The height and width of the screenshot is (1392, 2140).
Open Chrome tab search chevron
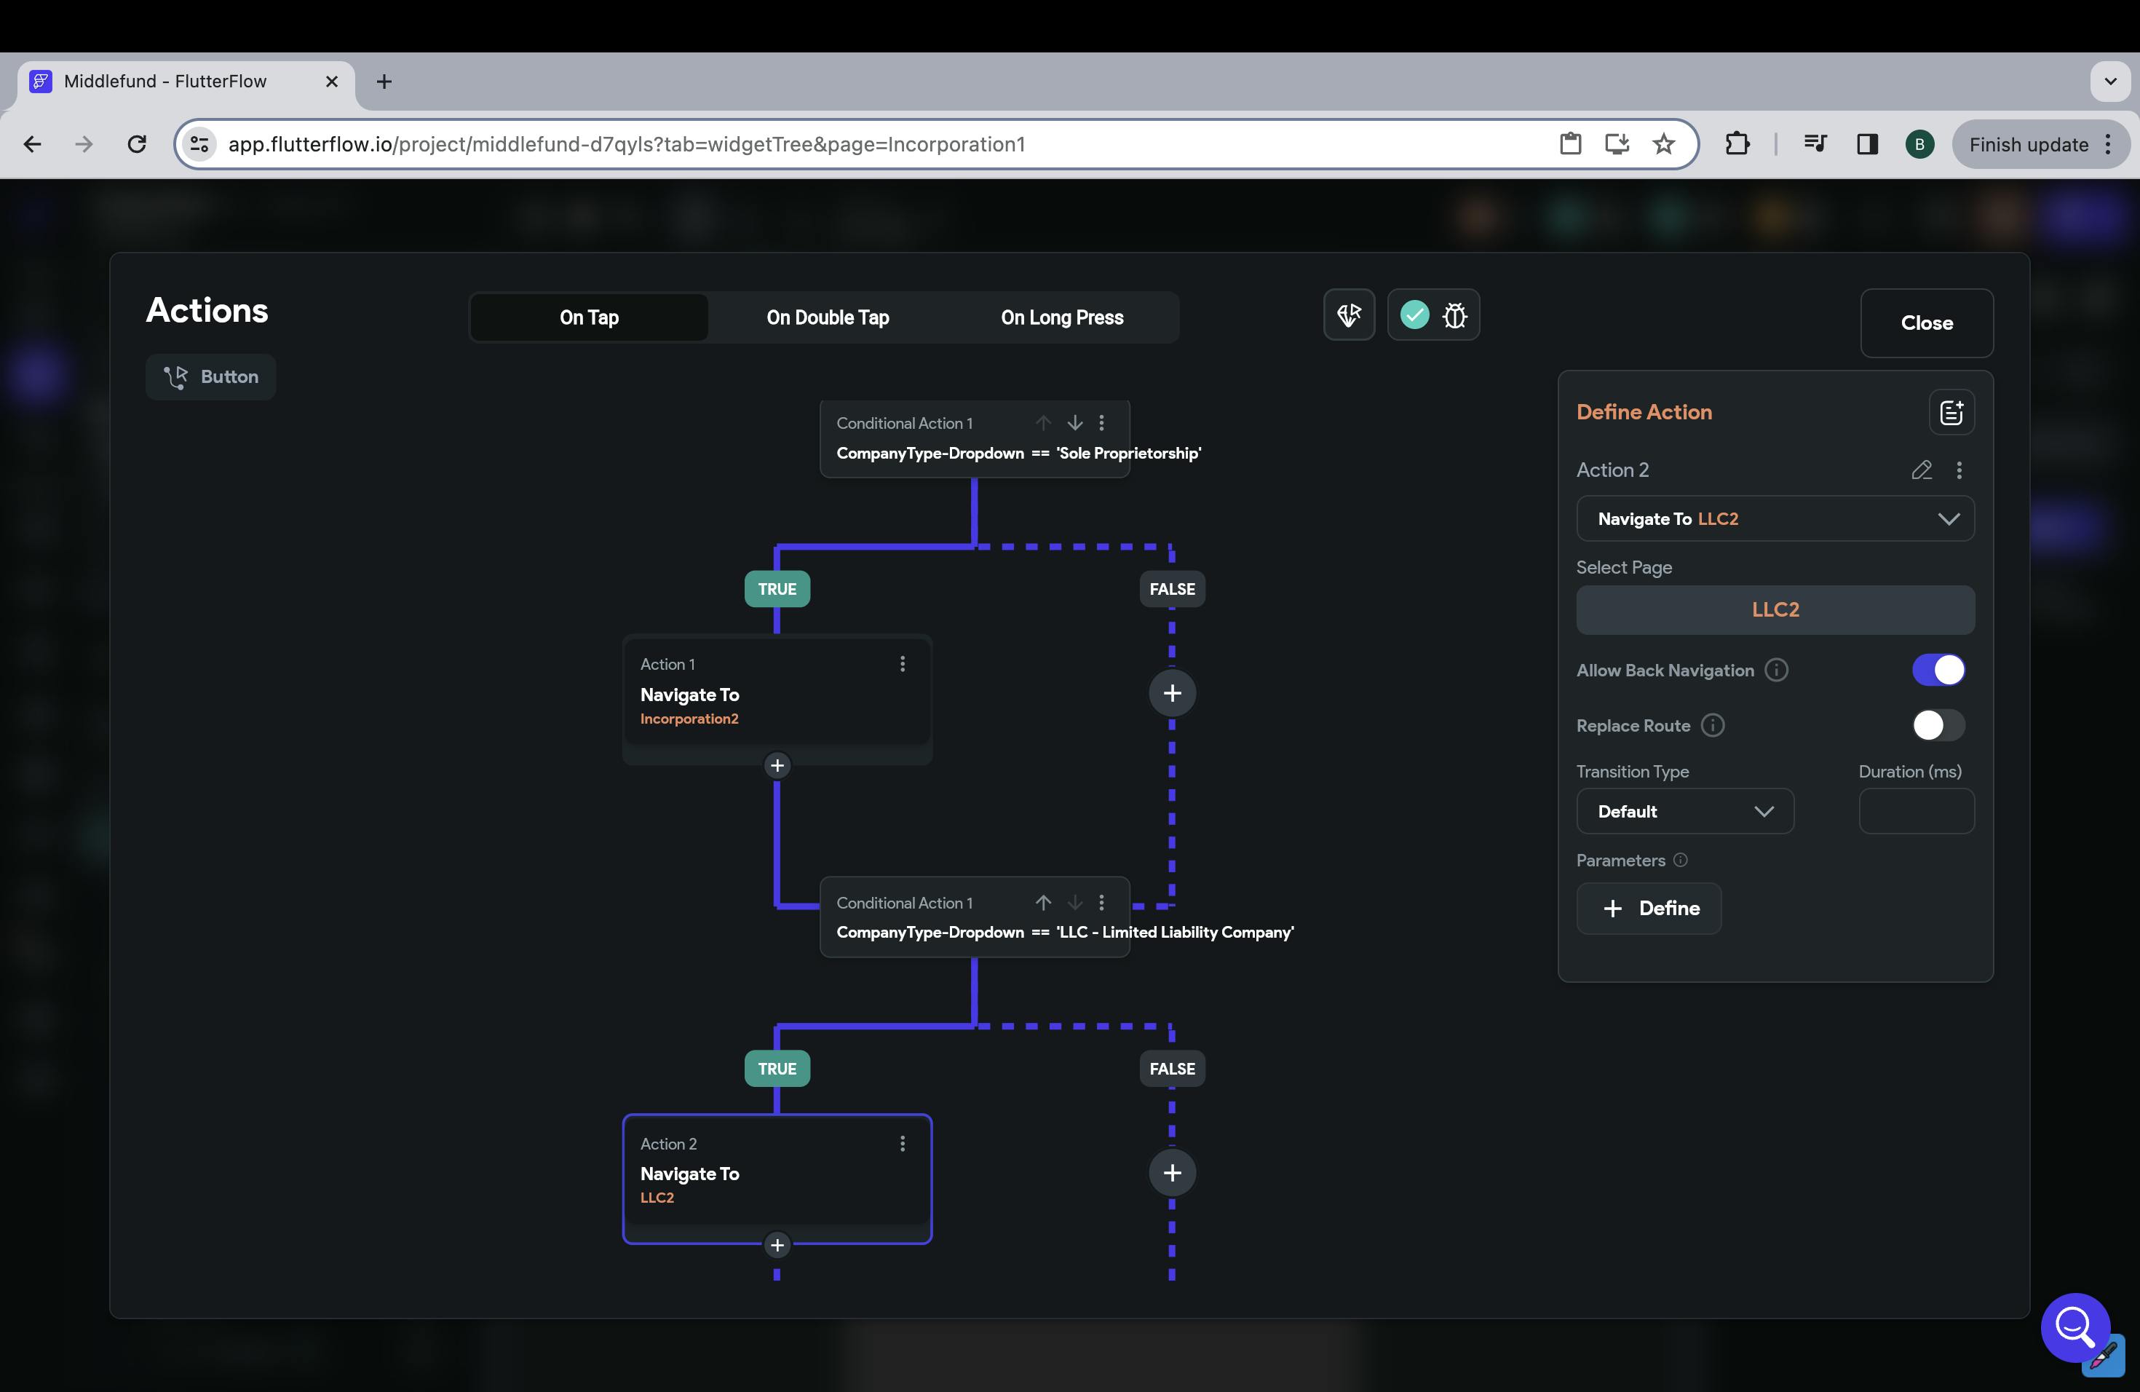coord(2109,82)
